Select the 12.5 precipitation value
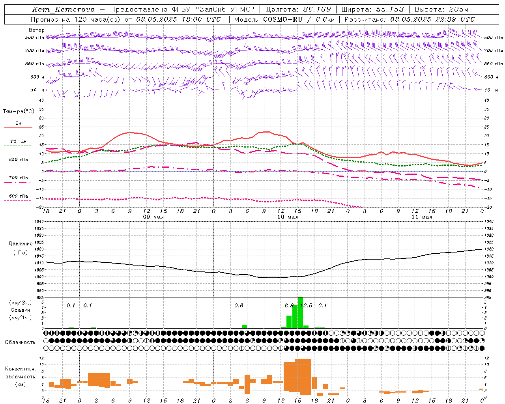This screenshot has height=404, width=505. click(306, 306)
